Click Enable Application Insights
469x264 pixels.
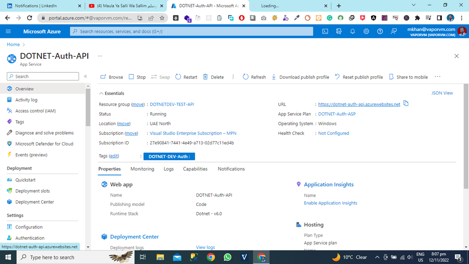coord(330,203)
